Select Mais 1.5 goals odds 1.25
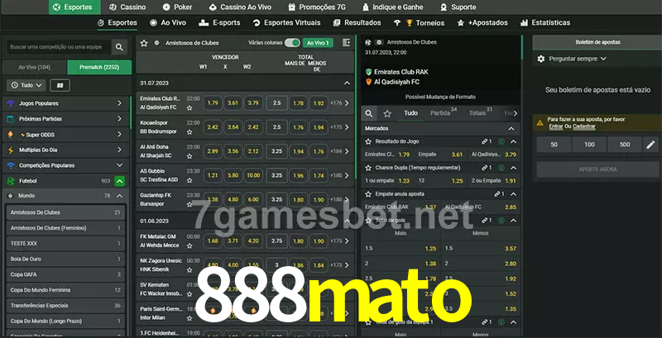This screenshot has height=338, width=662. (x=430, y=248)
